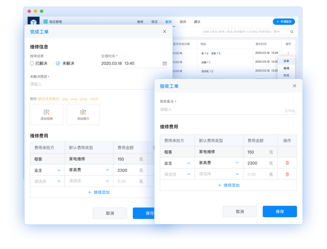Expand 家具费 dropdown in 完成工单 table
Viewport: 327px width, 249px height.
107,170
